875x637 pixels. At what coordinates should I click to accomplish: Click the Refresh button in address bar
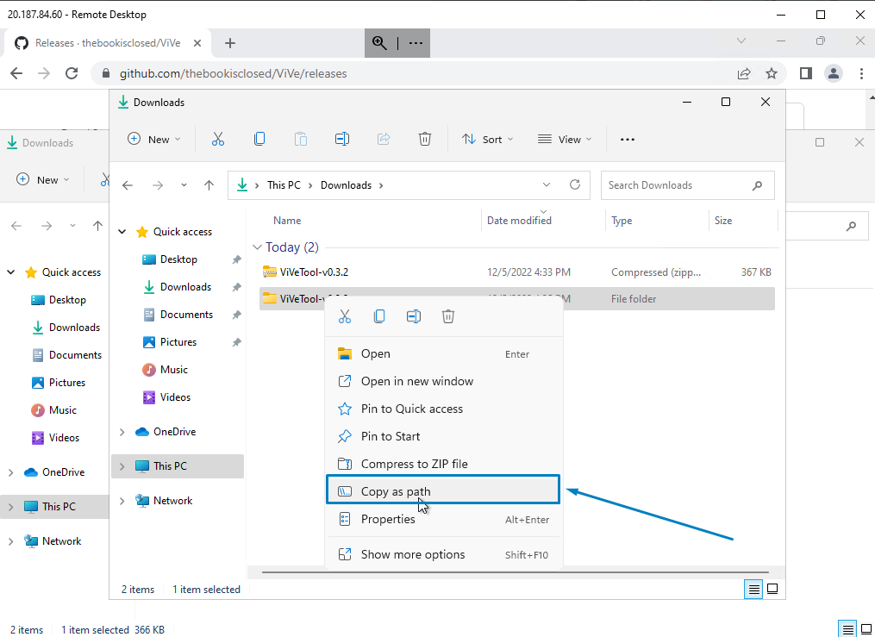click(x=575, y=184)
